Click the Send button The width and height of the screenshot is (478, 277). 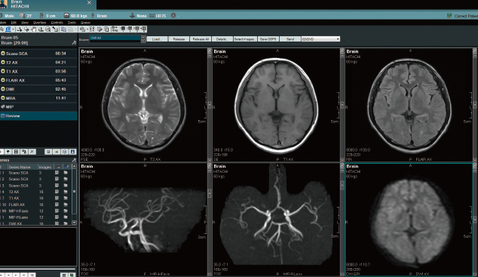(x=290, y=39)
